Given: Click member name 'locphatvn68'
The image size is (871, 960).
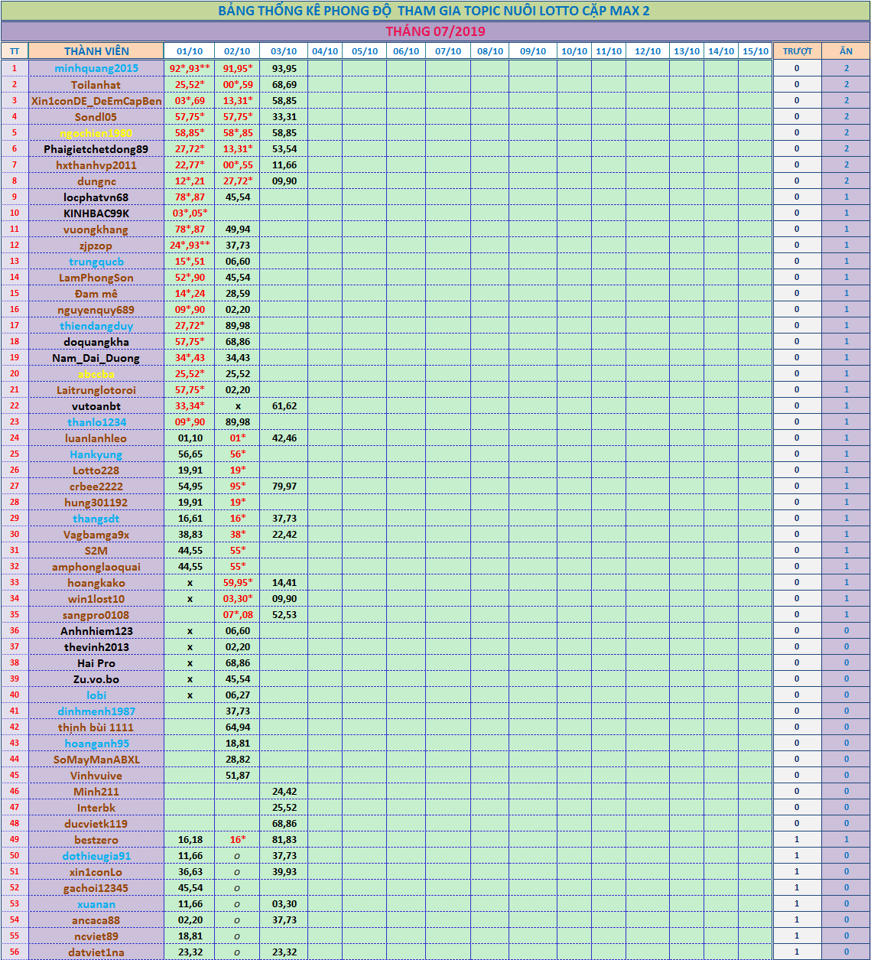Looking at the screenshot, I should (96, 197).
